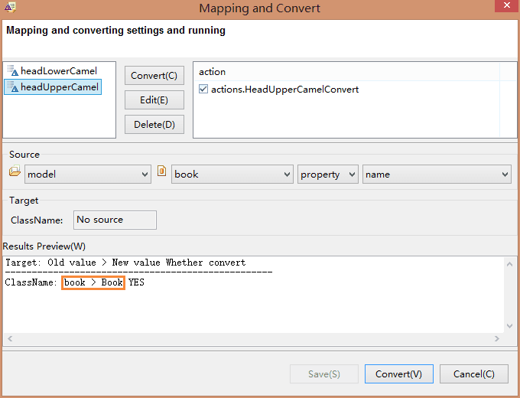Open the model dropdown
The image size is (520, 398).
[x=87, y=174]
